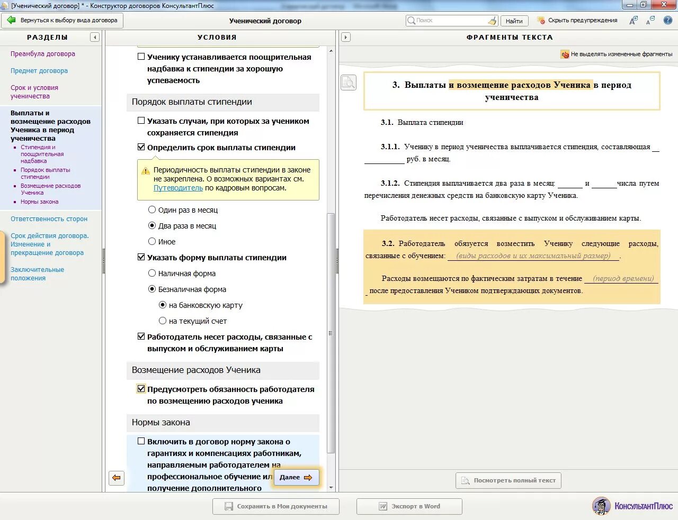Expand the Фрагменты текста panel arrow
This screenshot has height=520, width=678.
[x=346, y=37]
